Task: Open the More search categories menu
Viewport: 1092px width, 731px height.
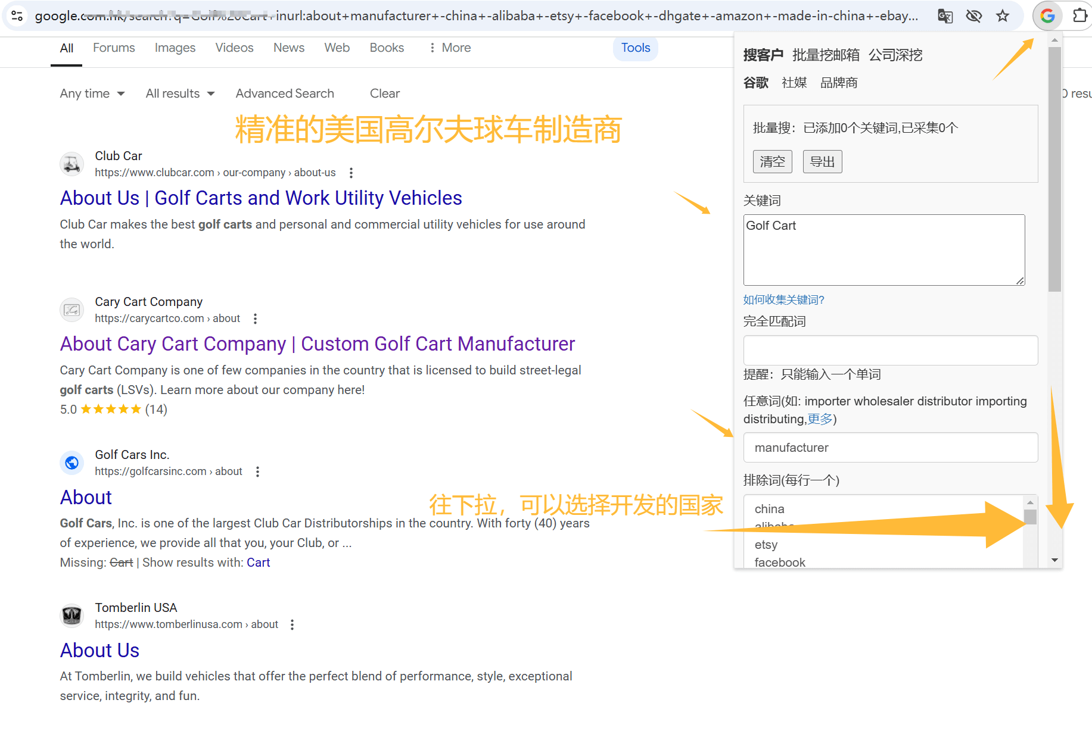Action: 450,48
